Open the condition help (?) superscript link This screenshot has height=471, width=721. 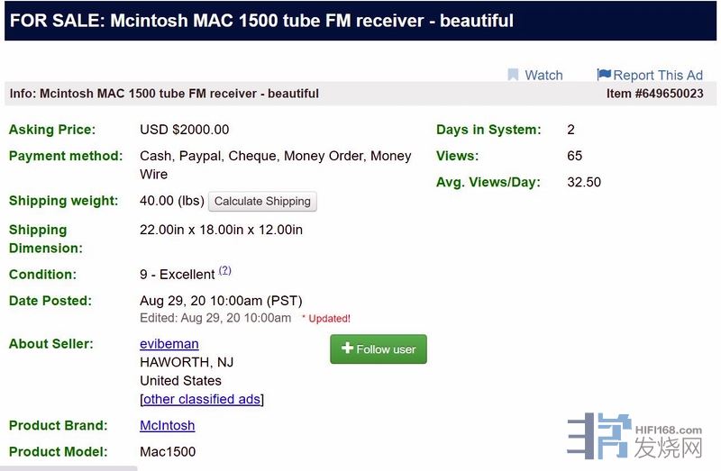pos(225,270)
